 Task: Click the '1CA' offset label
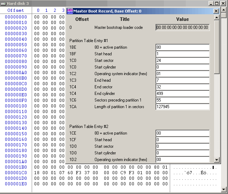tap(73, 107)
